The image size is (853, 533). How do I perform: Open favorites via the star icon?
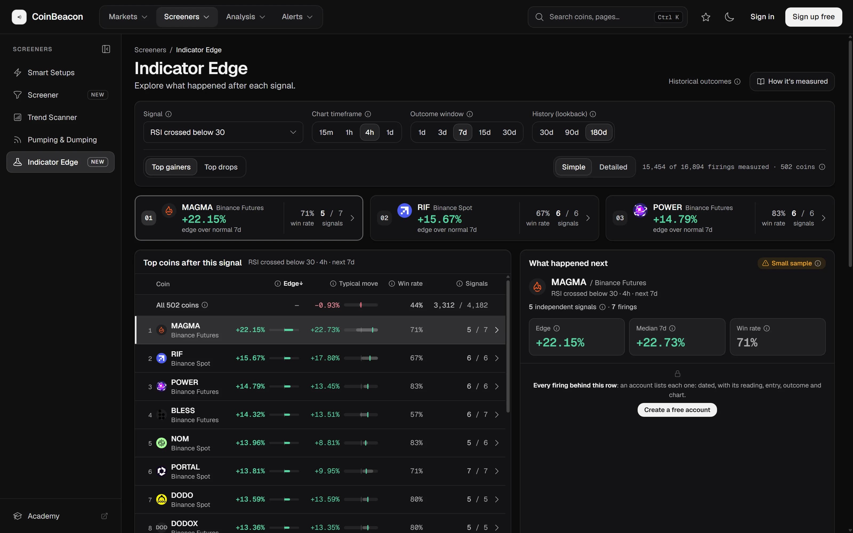pos(706,17)
